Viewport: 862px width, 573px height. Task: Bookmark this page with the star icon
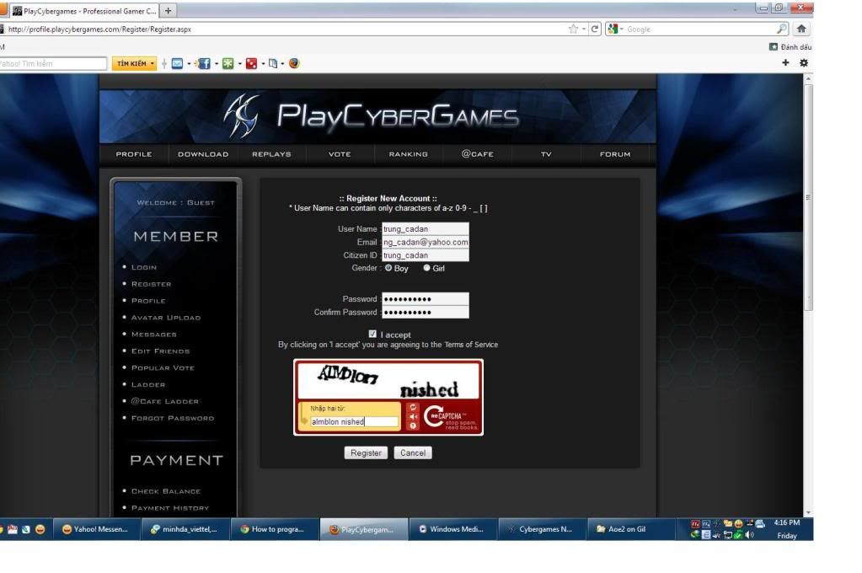(573, 29)
